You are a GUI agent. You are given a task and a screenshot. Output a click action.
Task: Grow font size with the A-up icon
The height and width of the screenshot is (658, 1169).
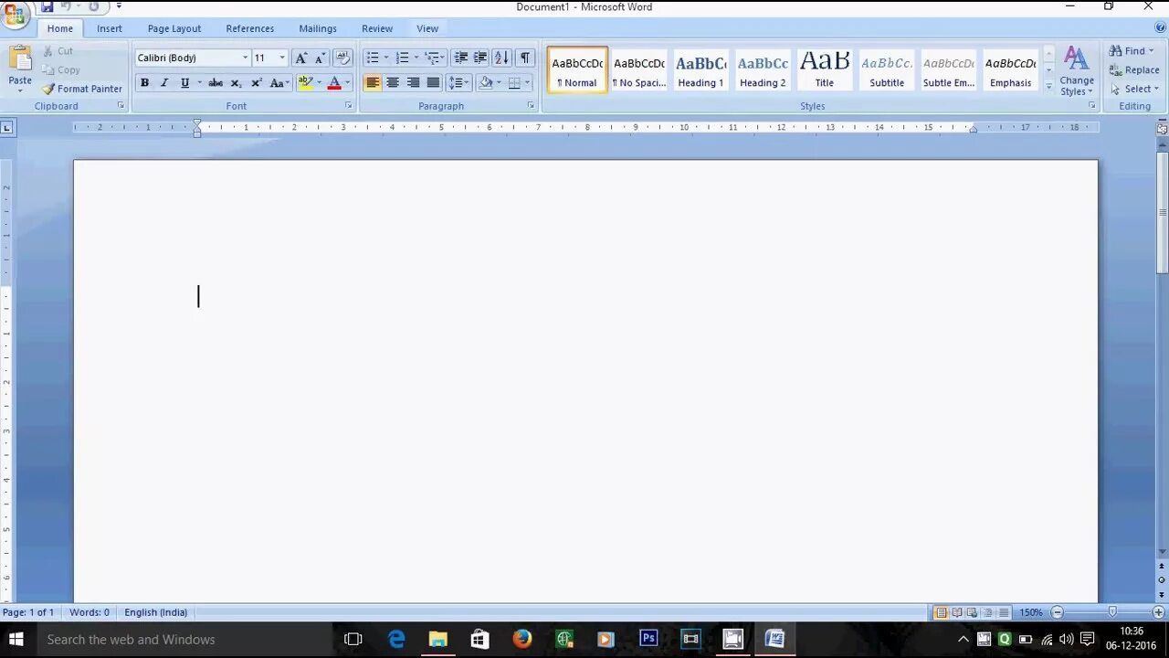tap(300, 58)
